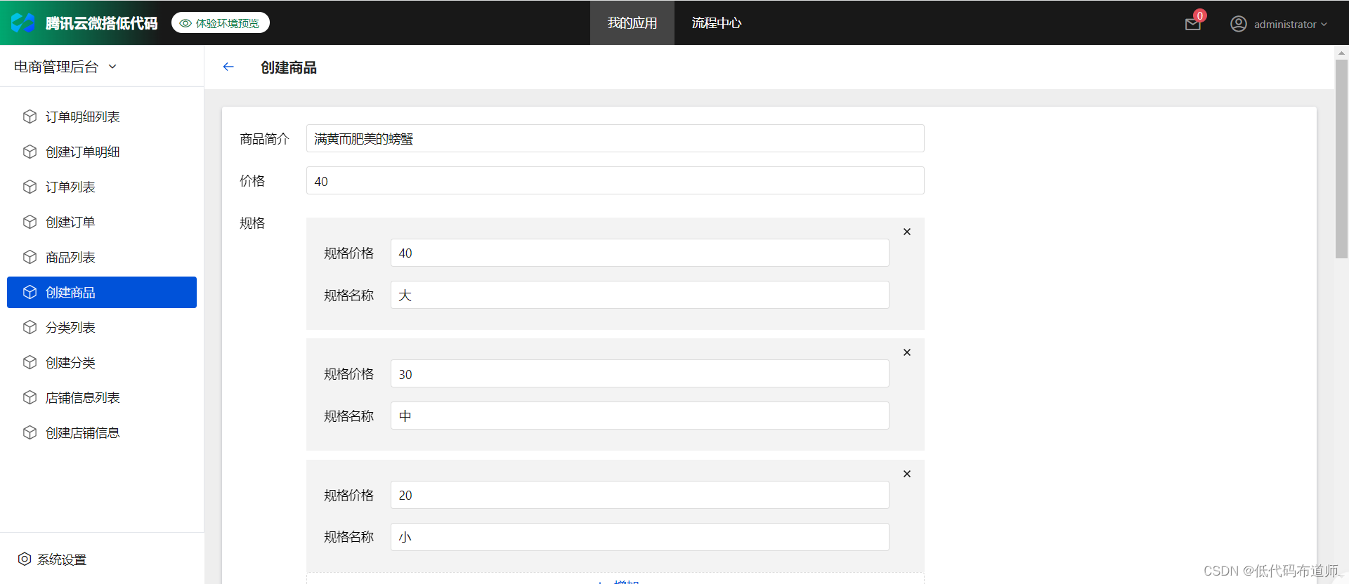The height and width of the screenshot is (584, 1349).
Task: Click the cube icon for 创建店铺信息
Action: coord(30,432)
